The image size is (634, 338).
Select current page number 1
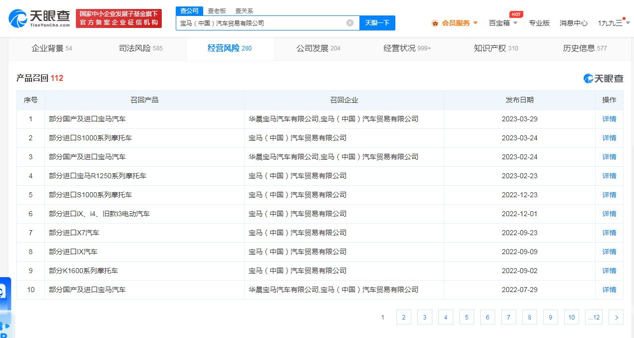(x=383, y=317)
